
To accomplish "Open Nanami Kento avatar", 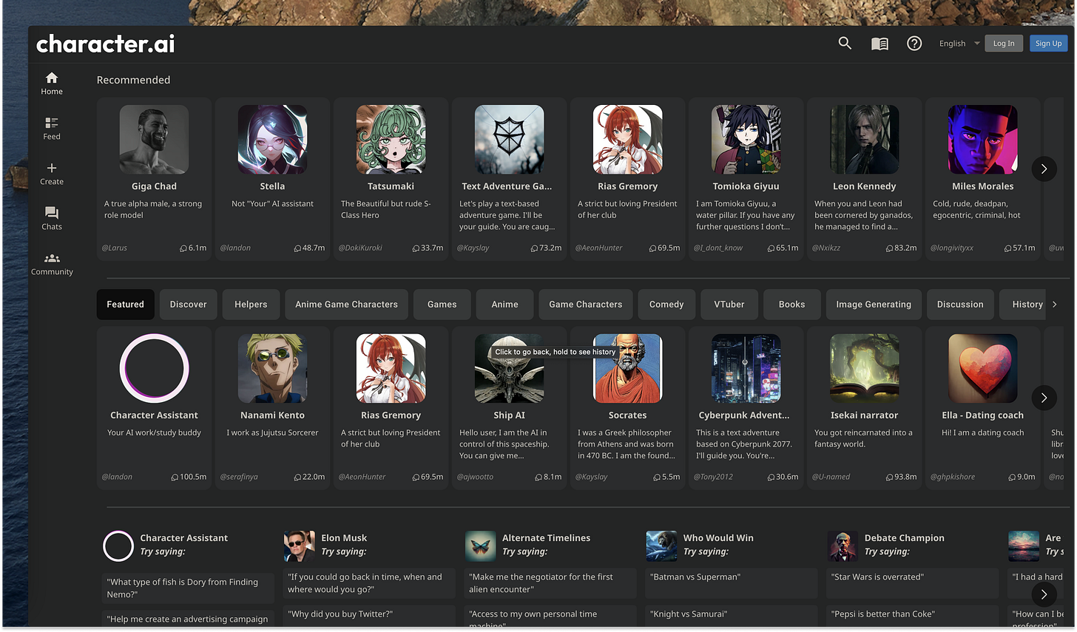I will [272, 369].
